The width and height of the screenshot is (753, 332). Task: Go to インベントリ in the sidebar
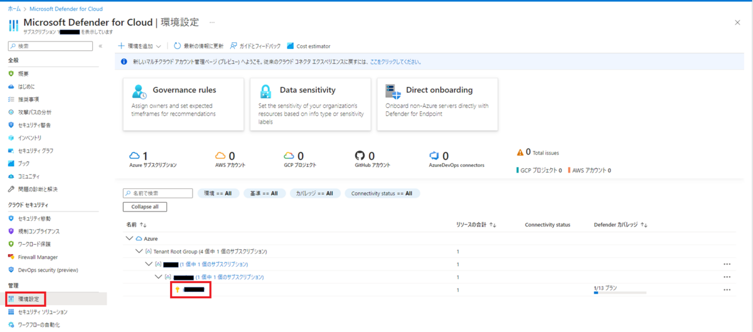29,137
